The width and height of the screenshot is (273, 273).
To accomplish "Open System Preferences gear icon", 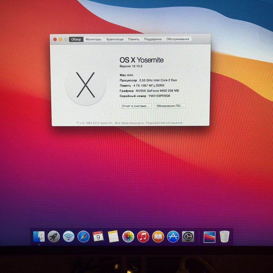I will 188,236.
